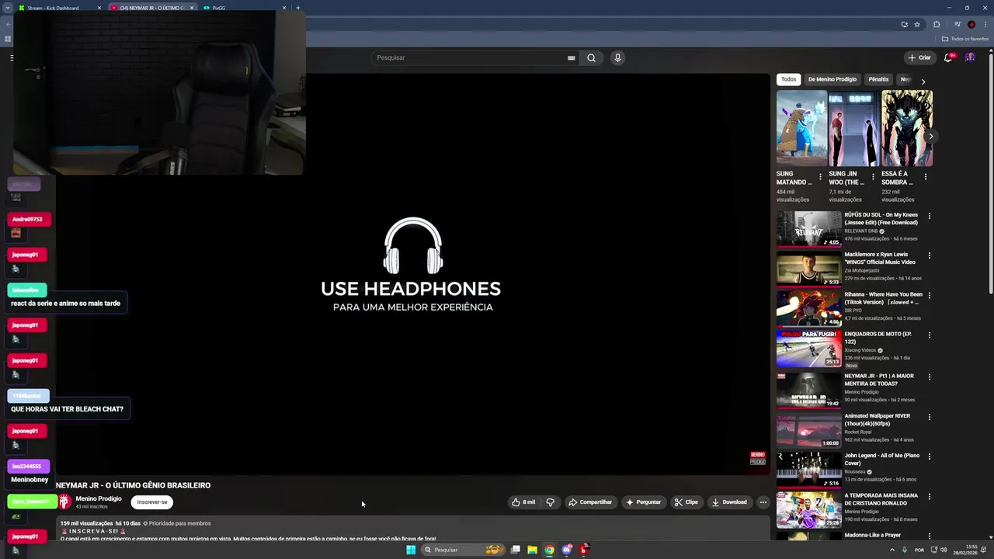This screenshot has height=559, width=994.
Task: Bookmark this page with the star icon
Action: [917, 24]
